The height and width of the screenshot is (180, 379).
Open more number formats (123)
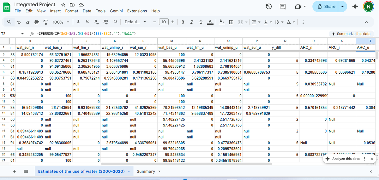point(115,22)
